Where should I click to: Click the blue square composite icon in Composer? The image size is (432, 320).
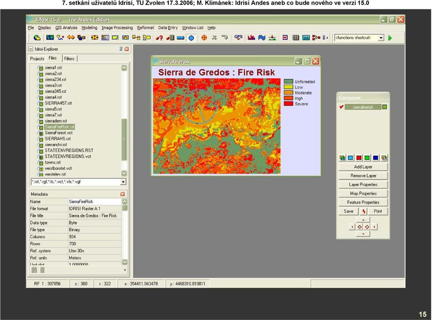pyautogui.click(x=375, y=158)
